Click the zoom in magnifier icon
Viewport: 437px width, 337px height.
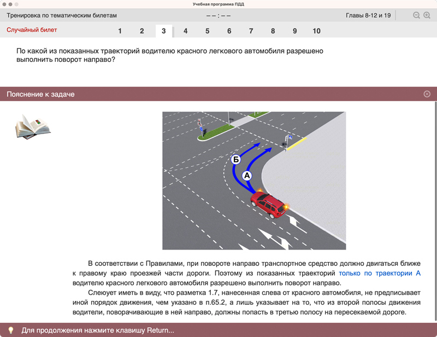[x=427, y=15]
